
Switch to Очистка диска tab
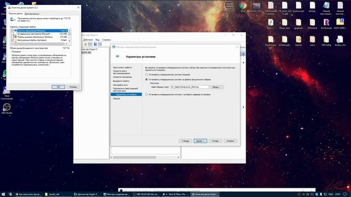[15, 14]
